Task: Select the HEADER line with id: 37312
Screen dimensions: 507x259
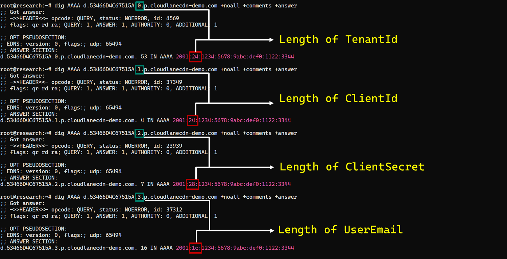Action: 91,210
